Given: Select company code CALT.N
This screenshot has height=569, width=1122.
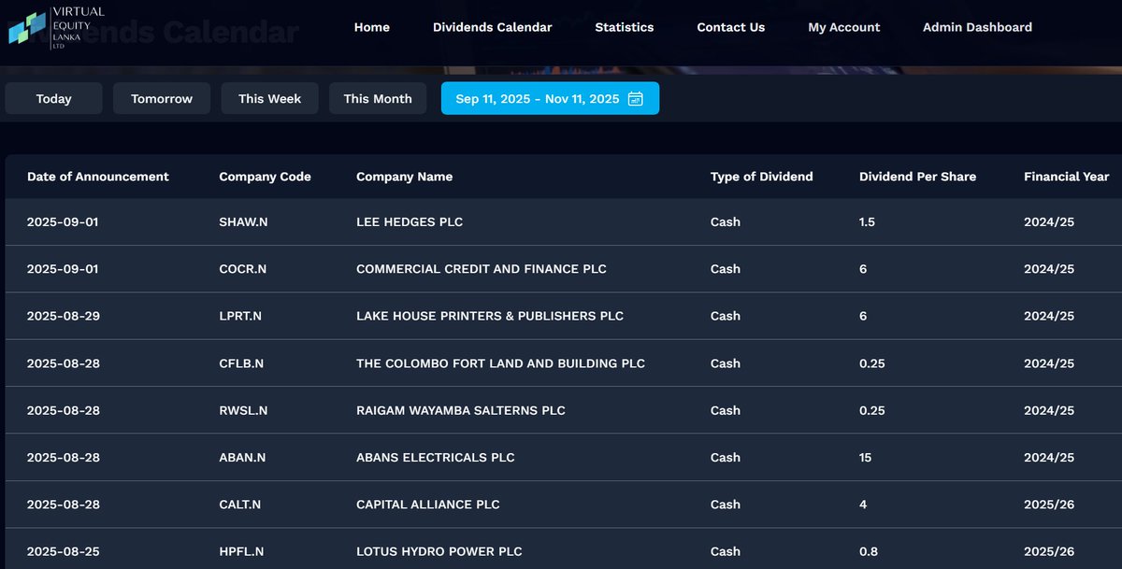Looking at the screenshot, I should (240, 505).
